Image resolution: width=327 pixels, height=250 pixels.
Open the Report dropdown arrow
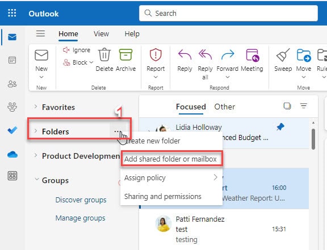pyautogui.click(x=156, y=77)
